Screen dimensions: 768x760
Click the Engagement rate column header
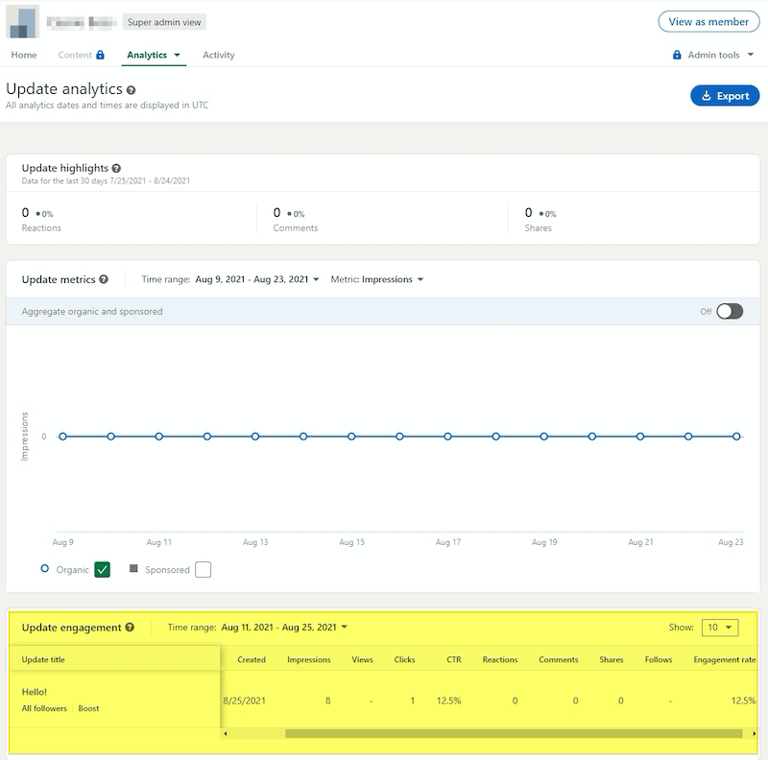tap(725, 659)
